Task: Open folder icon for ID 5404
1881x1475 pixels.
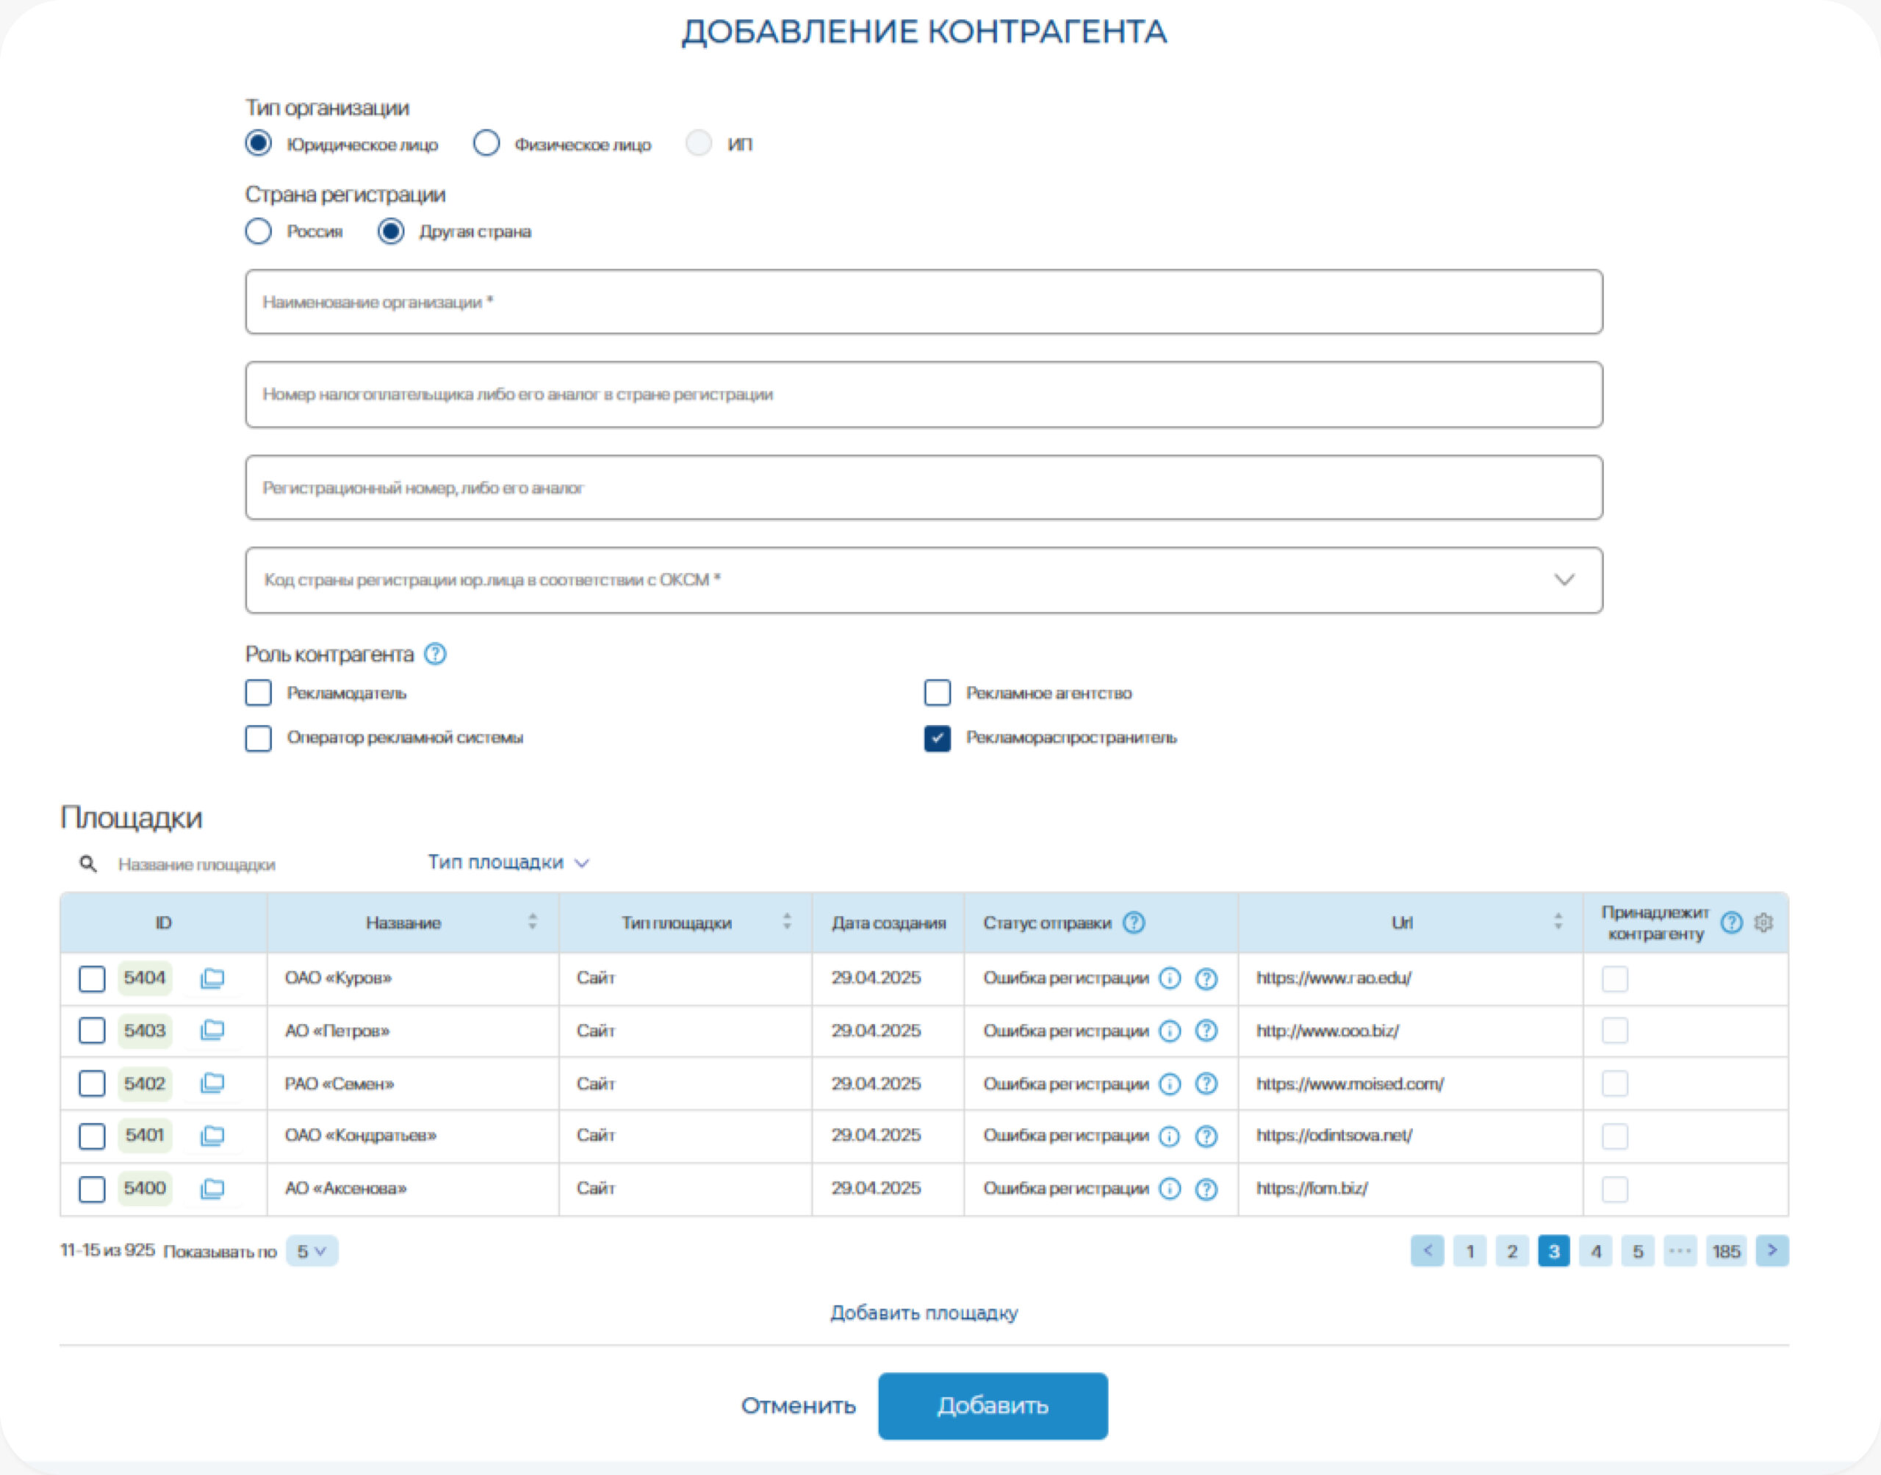Action: [212, 978]
